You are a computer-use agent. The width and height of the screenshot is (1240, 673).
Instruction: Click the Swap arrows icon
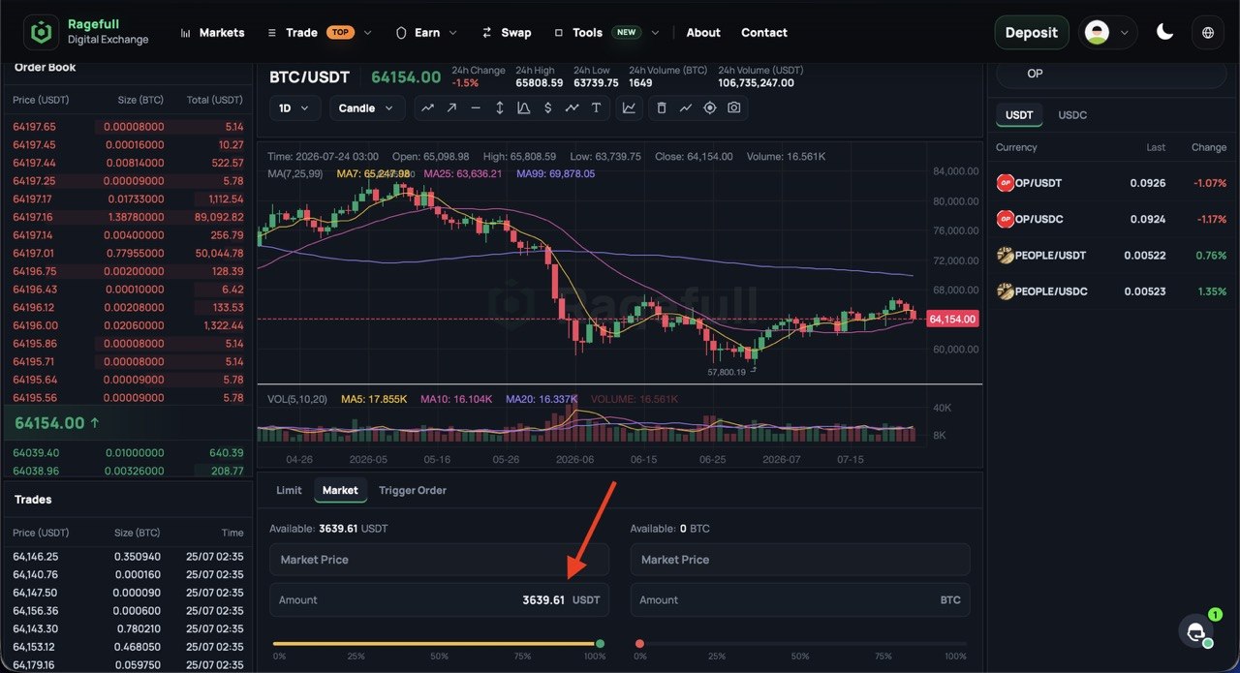487,33
